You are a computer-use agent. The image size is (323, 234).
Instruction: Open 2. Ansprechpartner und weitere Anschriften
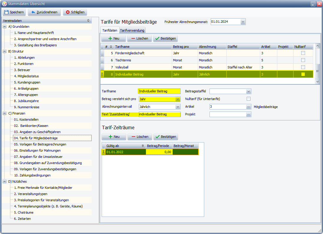tap(45, 39)
